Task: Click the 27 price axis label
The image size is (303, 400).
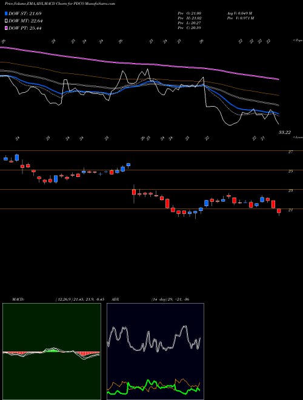Action: click(290, 152)
